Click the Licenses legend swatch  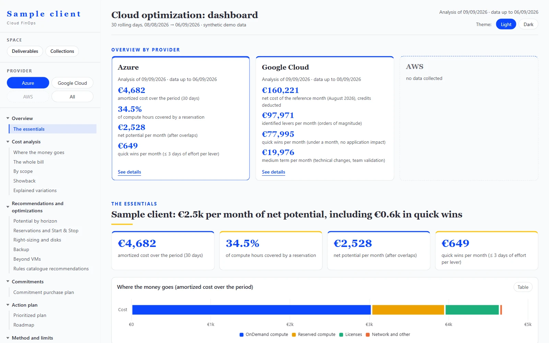pyautogui.click(x=341, y=335)
